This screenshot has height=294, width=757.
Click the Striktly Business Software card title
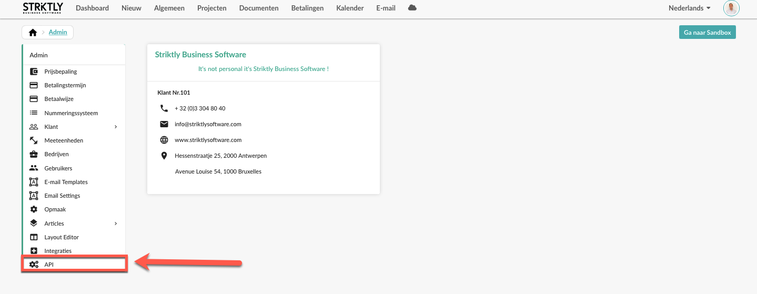[200, 55]
